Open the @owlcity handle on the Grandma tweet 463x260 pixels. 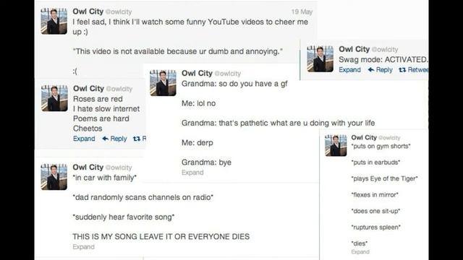click(x=227, y=74)
